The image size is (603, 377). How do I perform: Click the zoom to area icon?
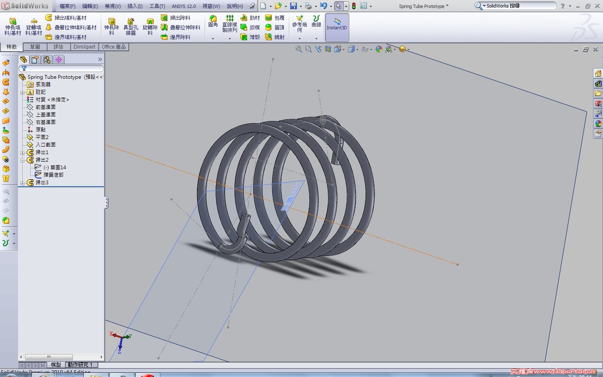click(309, 49)
